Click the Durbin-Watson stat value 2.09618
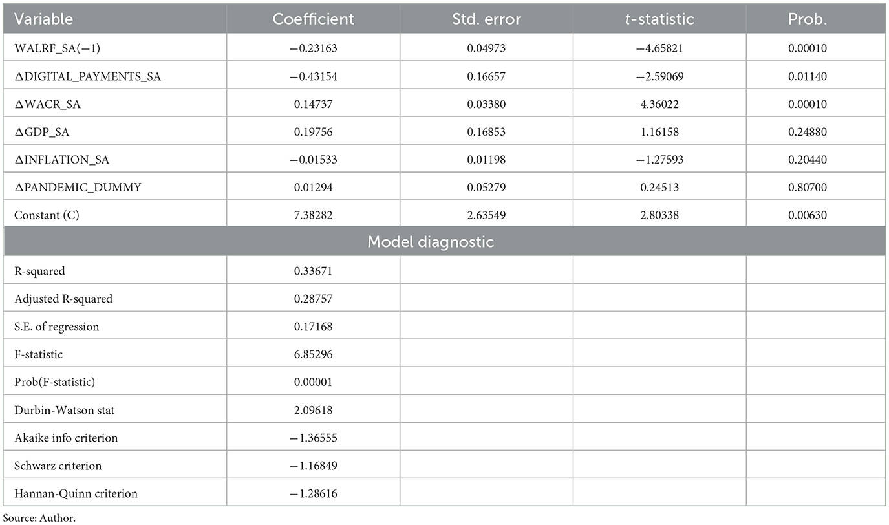The height and width of the screenshot is (525, 889). click(313, 410)
